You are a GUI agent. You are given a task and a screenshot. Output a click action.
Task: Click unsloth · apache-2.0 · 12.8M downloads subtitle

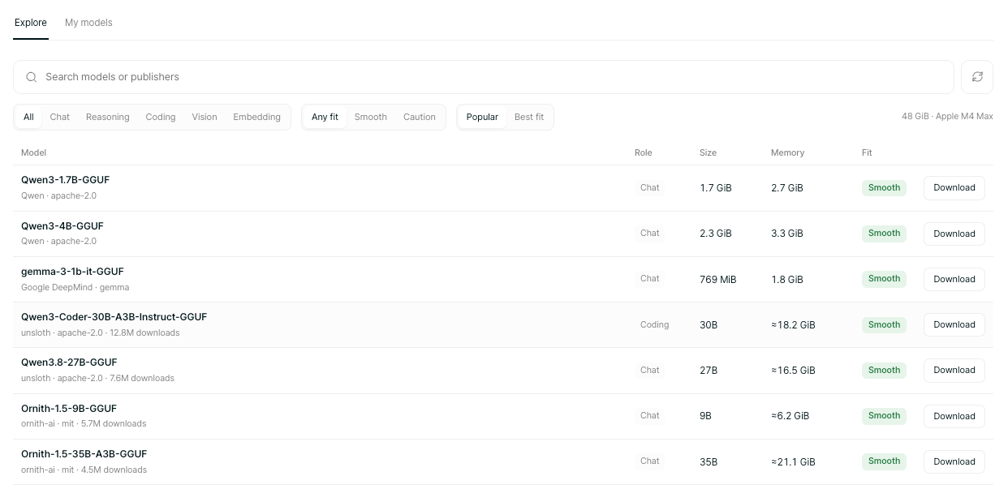[101, 332]
